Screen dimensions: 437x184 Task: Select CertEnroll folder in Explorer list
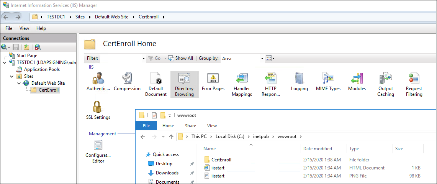click(x=221, y=160)
